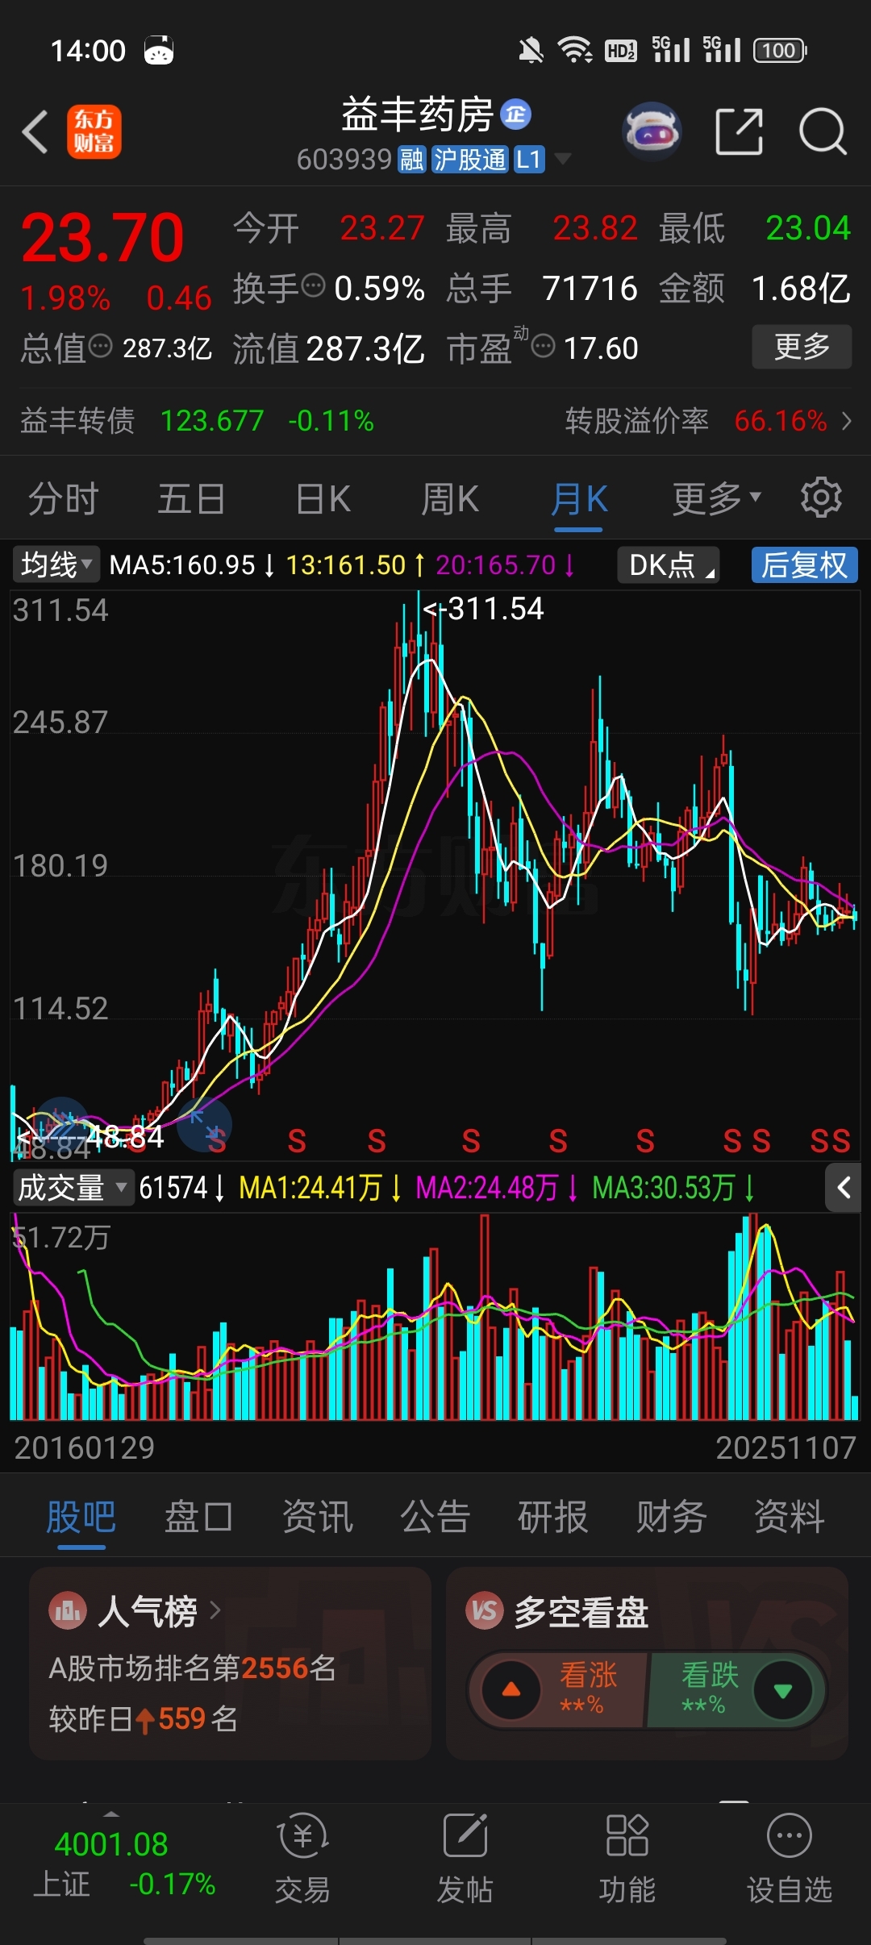
Task: Tap the 更多 quote details button
Action: (x=802, y=347)
